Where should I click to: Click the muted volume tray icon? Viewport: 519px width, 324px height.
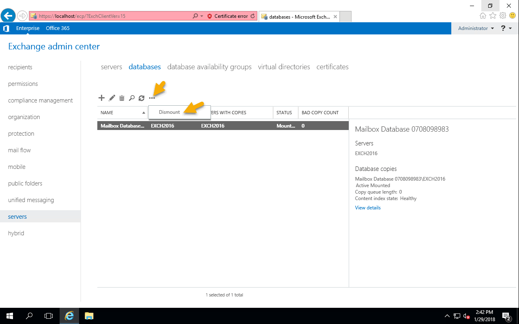click(x=467, y=316)
